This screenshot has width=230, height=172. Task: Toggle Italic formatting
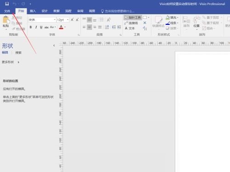(x=36, y=27)
